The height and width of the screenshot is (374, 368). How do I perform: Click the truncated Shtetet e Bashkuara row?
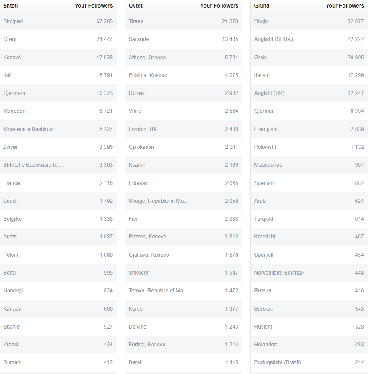[x=58, y=165]
